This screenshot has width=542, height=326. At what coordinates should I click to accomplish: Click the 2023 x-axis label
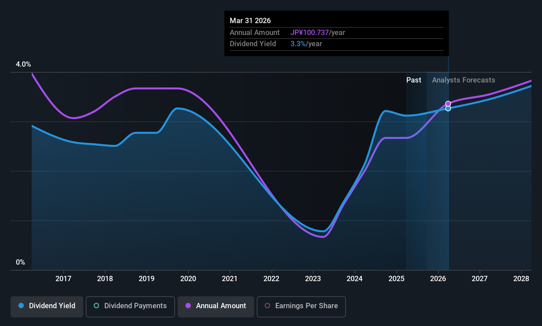313,279
